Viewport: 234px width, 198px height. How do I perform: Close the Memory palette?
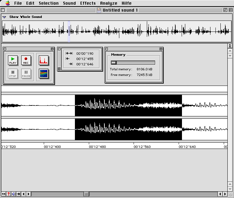[x=106, y=49]
